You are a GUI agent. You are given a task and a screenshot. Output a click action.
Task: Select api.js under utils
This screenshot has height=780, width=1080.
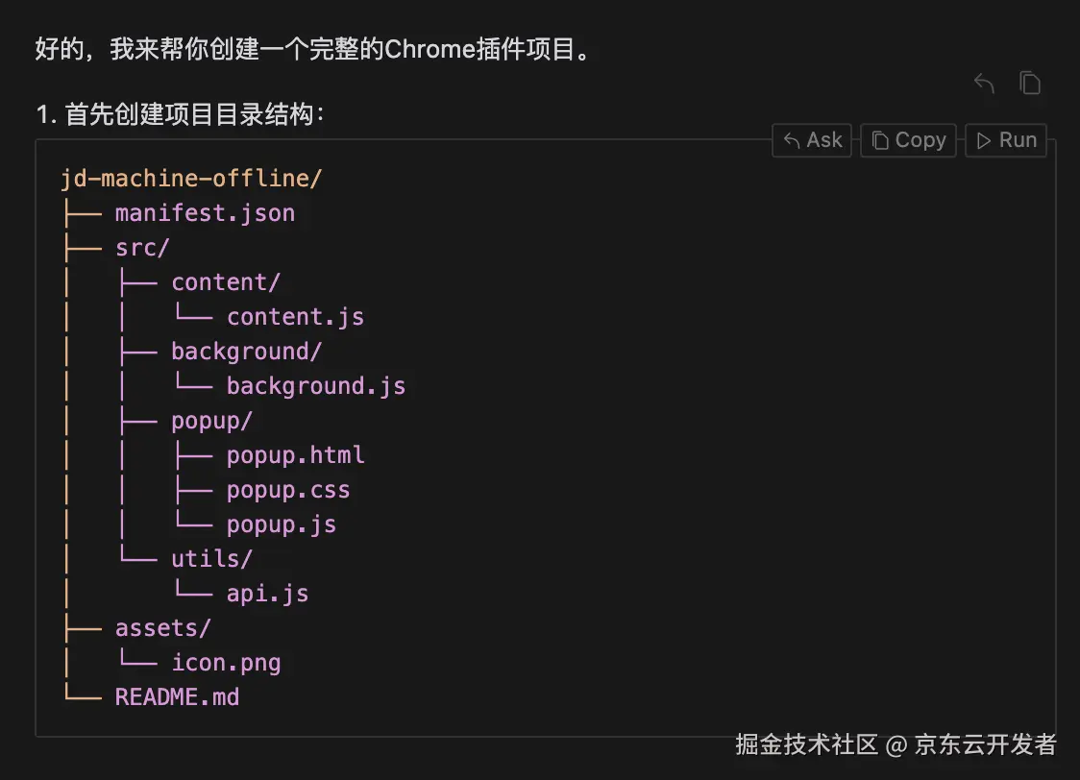tap(267, 594)
